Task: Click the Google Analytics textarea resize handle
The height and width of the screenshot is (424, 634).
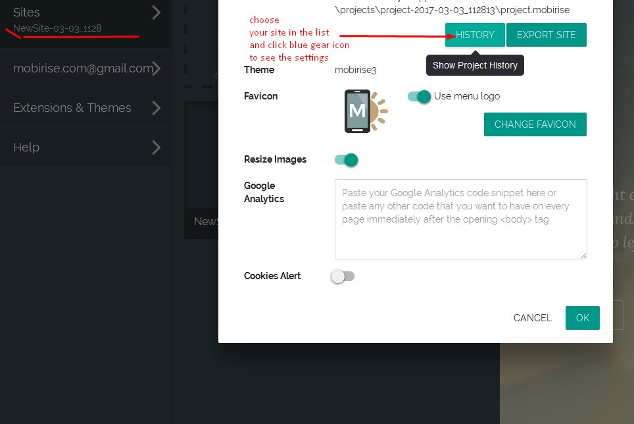Action: coord(583,255)
